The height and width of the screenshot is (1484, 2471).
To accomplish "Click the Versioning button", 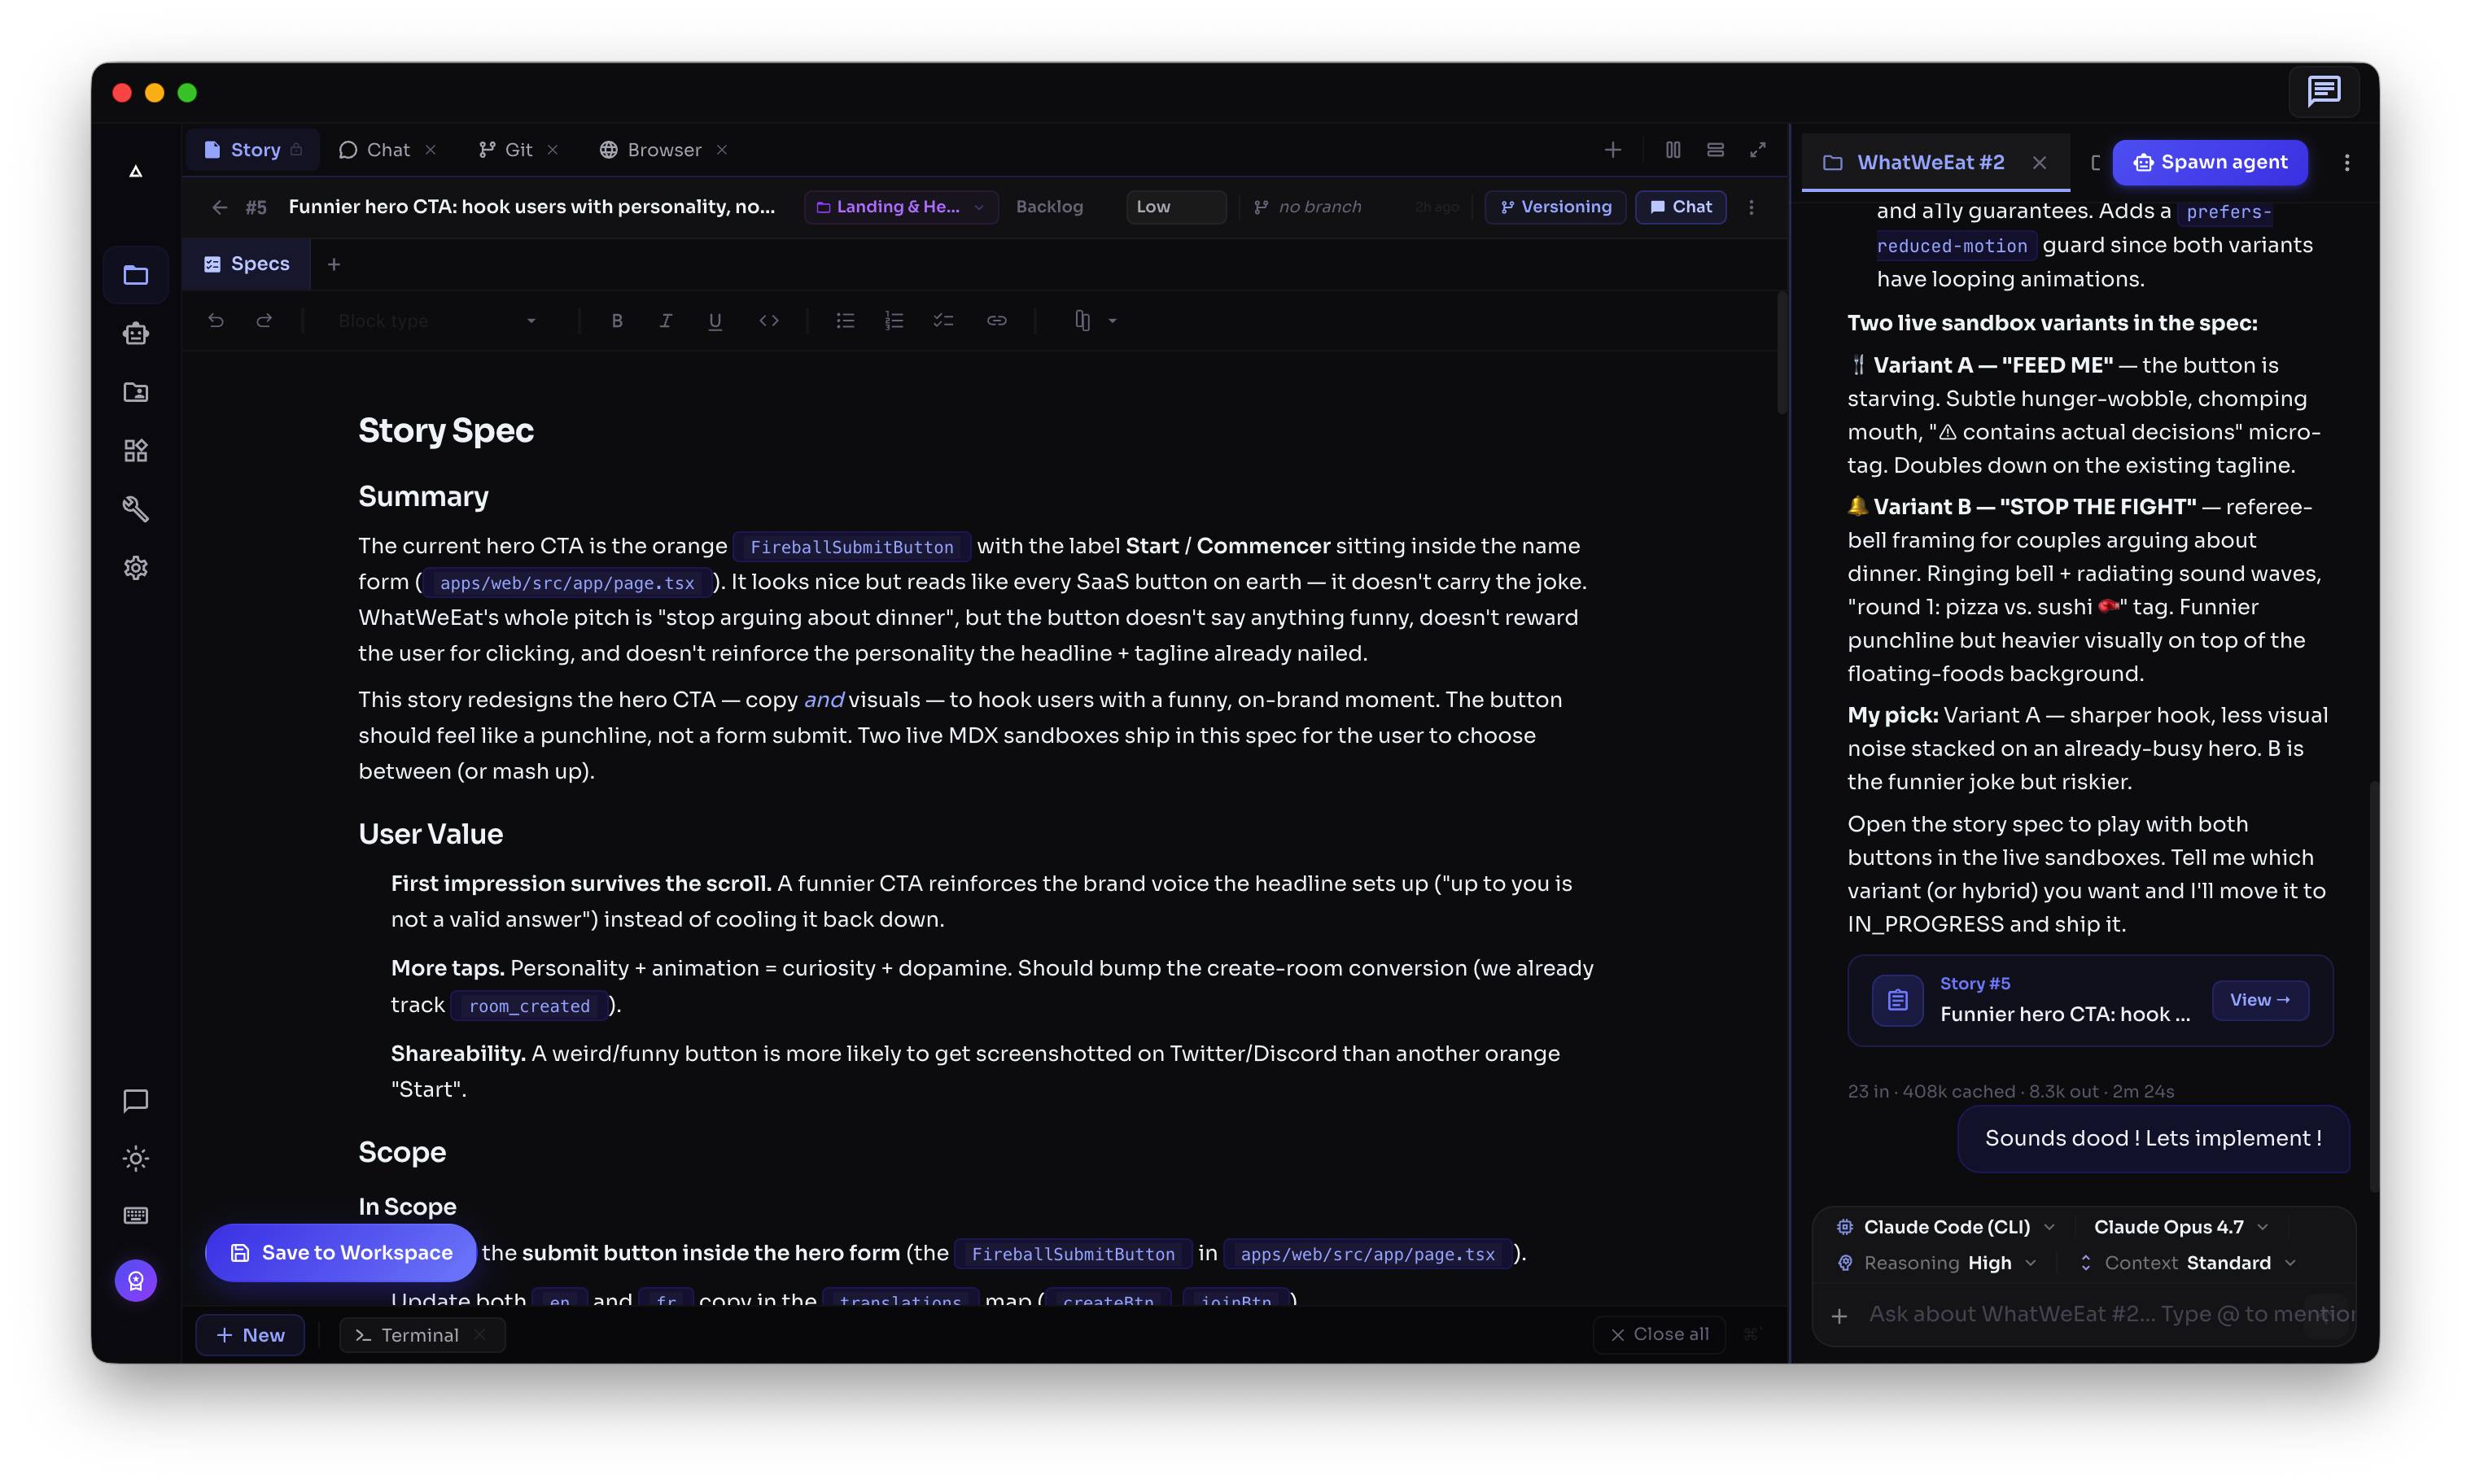I will click(x=1555, y=207).
